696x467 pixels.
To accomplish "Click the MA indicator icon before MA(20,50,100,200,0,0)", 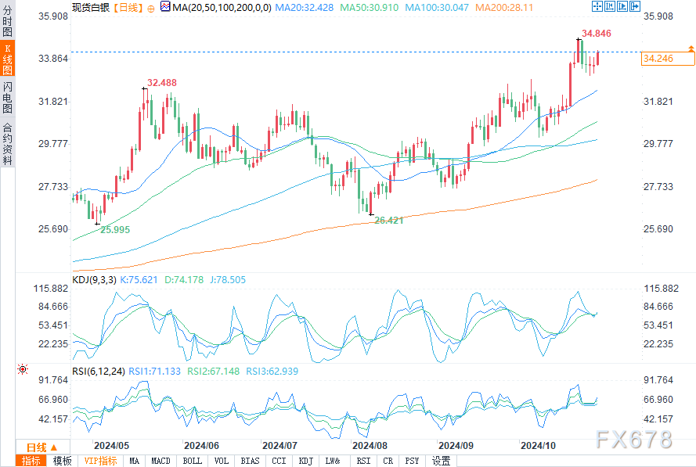I will [165, 6].
